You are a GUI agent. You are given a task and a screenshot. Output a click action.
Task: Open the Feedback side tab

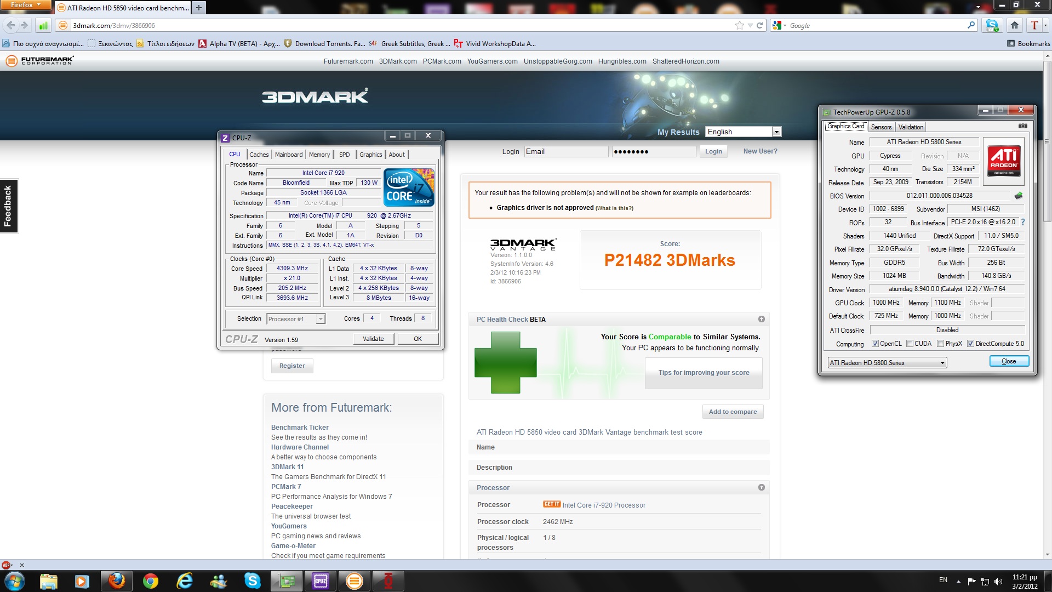coord(9,206)
